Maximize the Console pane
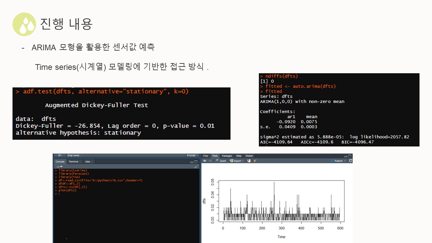The height and width of the screenshot is (243, 432). point(196,162)
